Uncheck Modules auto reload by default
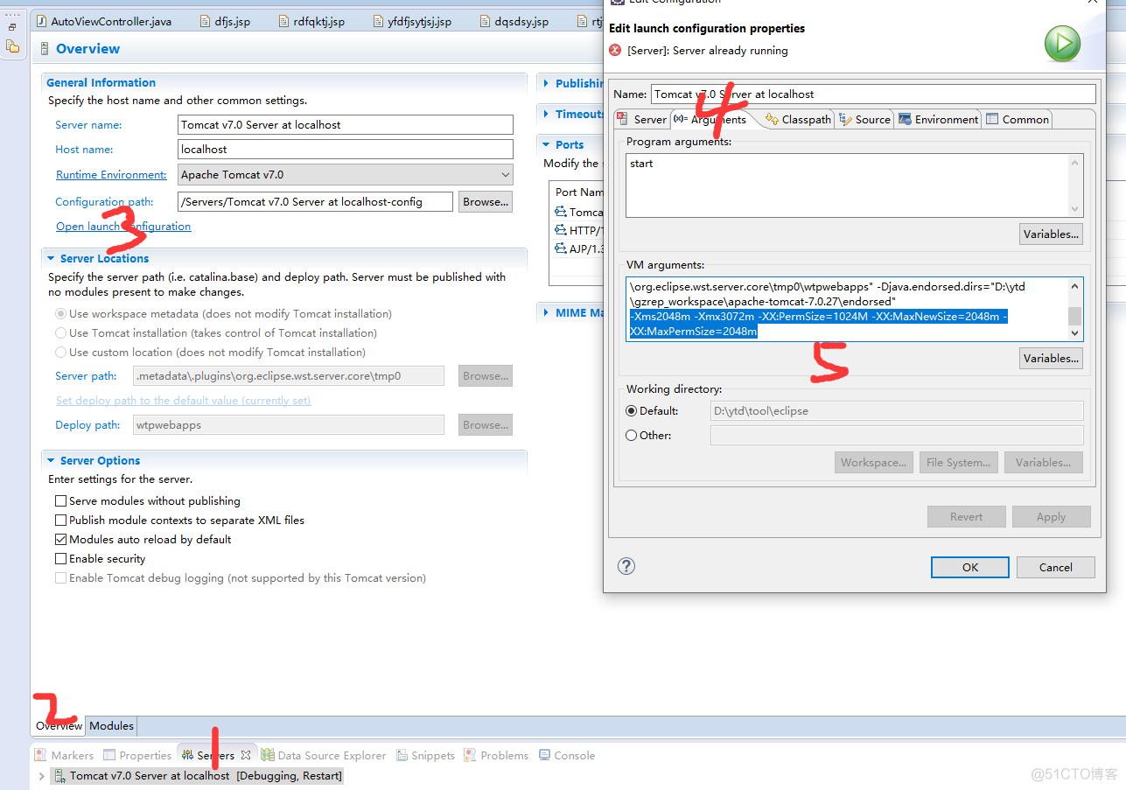The width and height of the screenshot is (1126, 790). click(60, 540)
